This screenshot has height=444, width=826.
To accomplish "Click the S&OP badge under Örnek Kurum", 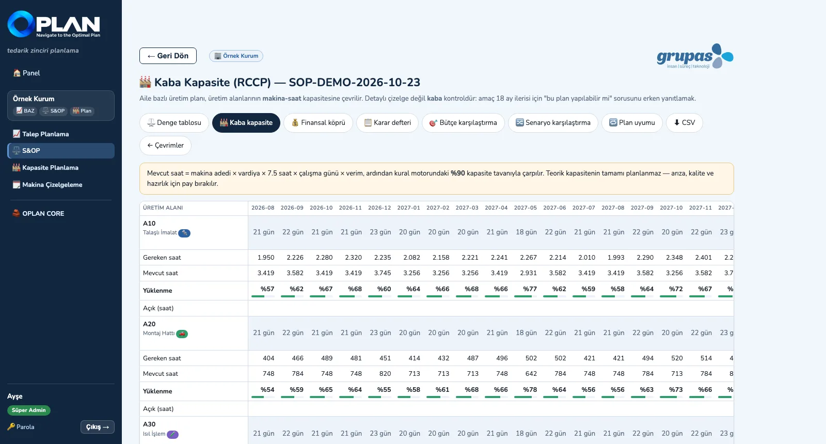I will (x=54, y=111).
